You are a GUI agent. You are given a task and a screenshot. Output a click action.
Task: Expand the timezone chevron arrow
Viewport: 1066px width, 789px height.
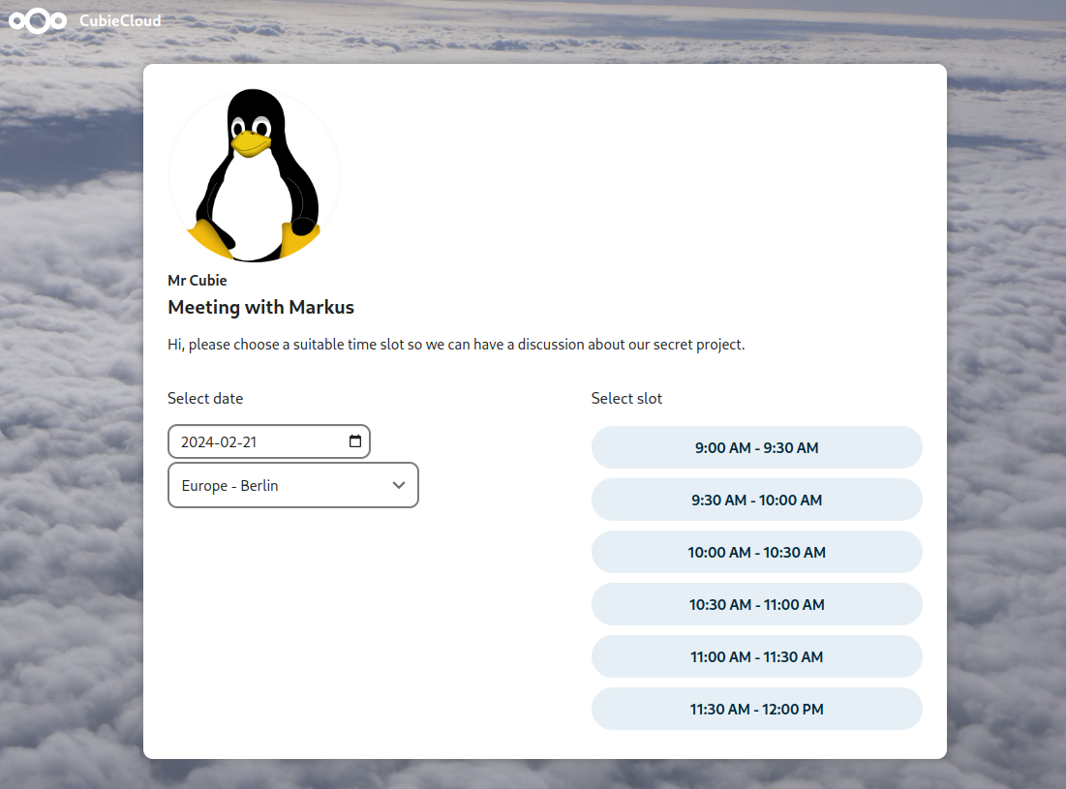pos(399,485)
